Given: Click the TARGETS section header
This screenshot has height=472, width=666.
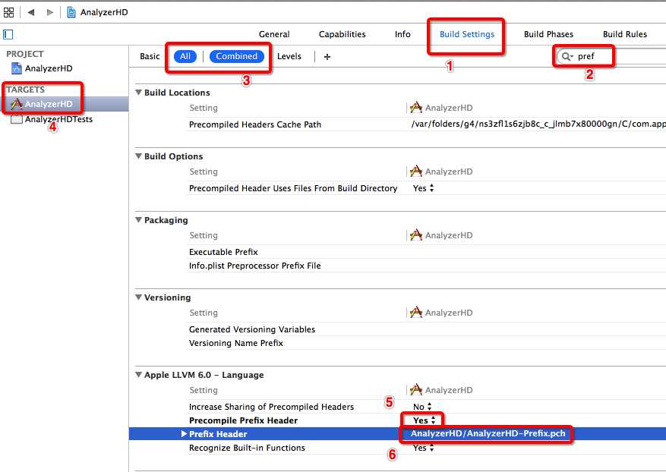Looking at the screenshot, I should click(x=26, y=90).
